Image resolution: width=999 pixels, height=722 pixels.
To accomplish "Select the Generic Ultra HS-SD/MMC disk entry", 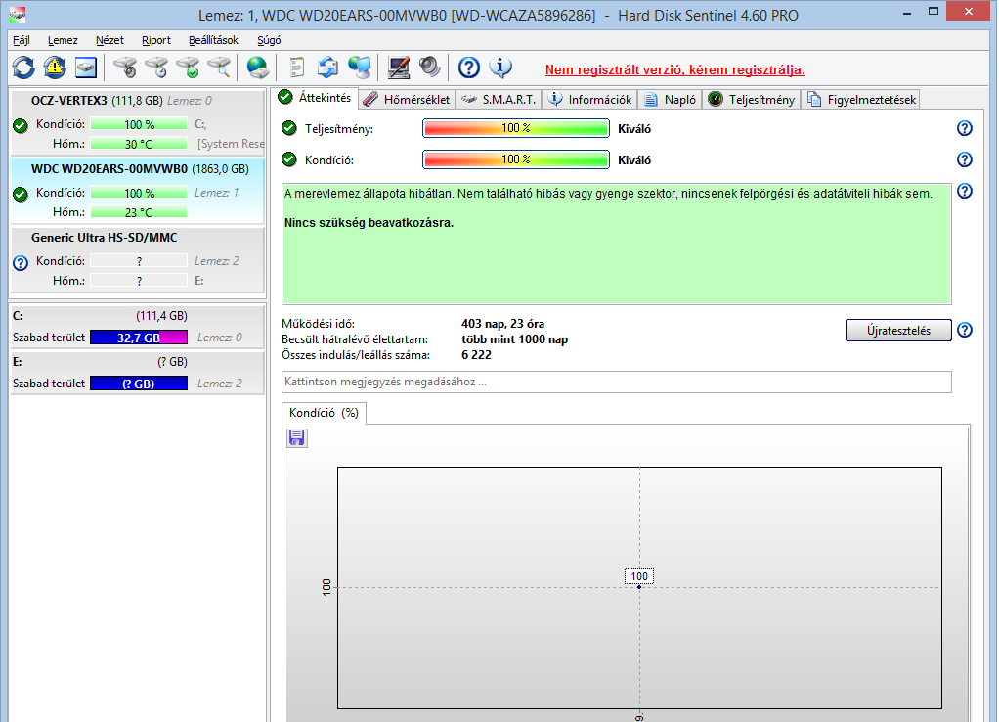I will [138, 259].
